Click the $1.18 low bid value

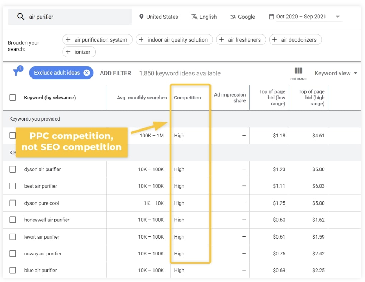[279, 136]
